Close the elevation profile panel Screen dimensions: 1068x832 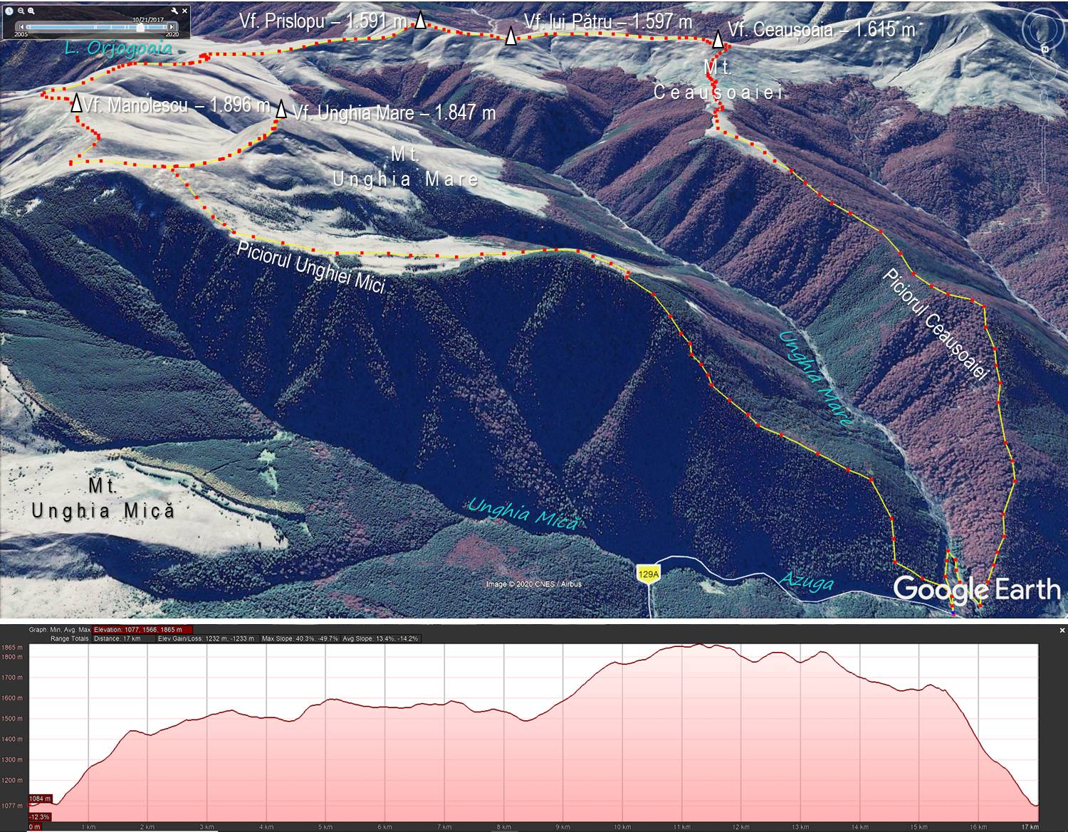pyautogui.click(x=1062, y=631)
